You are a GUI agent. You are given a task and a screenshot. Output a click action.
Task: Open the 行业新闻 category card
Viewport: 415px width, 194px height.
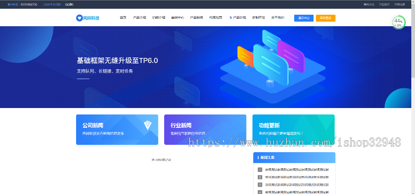click(205, 130)
